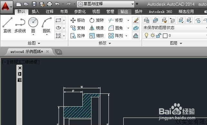Expand the rectangle tool dropdown arrow
The image size is (207, 125).
(x=64, y=21)
